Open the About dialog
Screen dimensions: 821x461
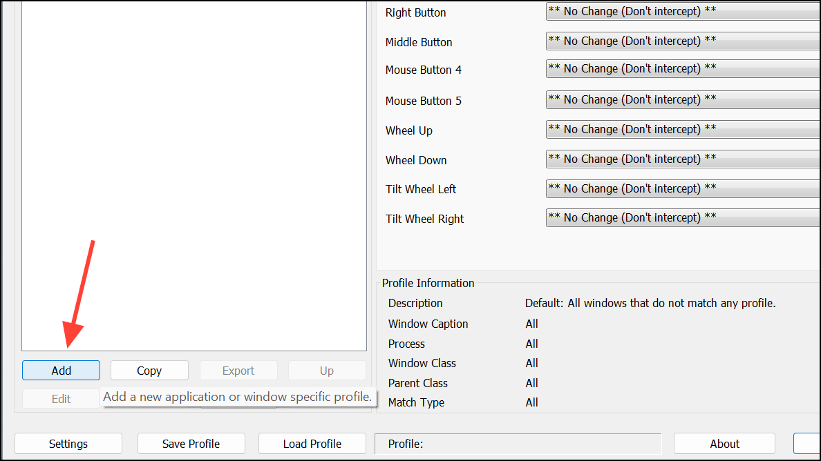pyautogui.click(x=724, y=444)
